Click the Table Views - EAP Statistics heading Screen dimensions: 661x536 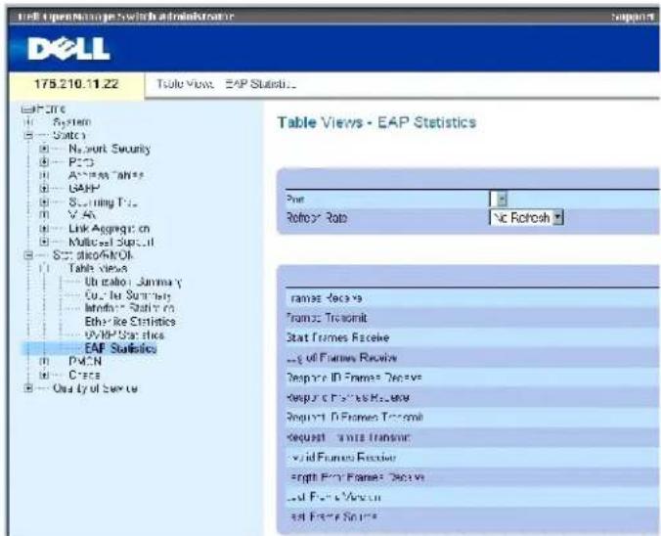click(x=376, y=122)
